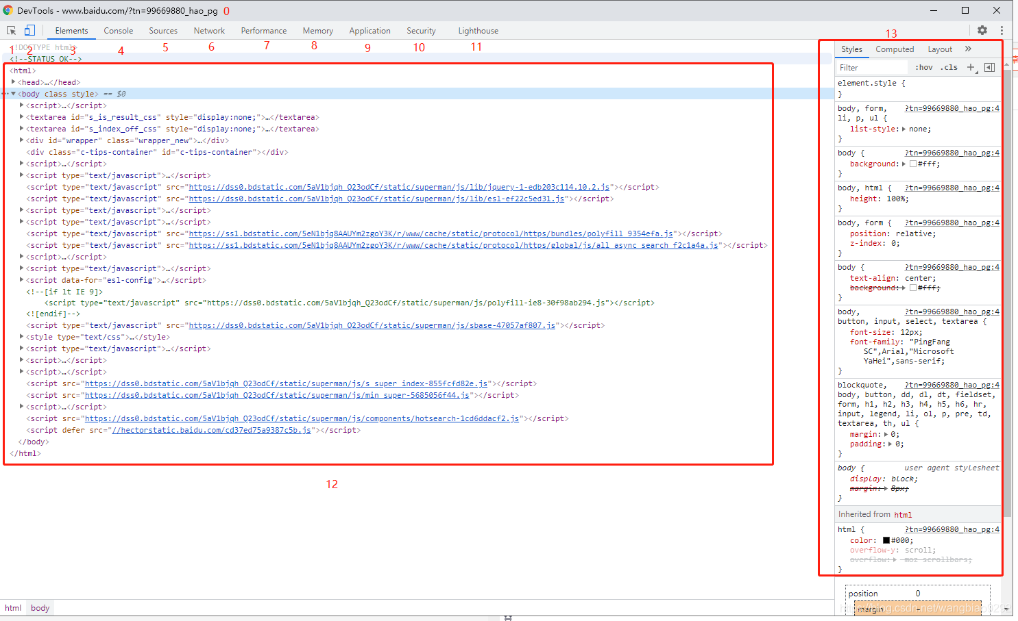Toggle the .cls element classes panel
Viewport: 1018px width, 621px height.
point(949,67)
